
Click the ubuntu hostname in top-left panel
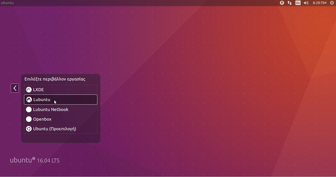click(7, 3)
